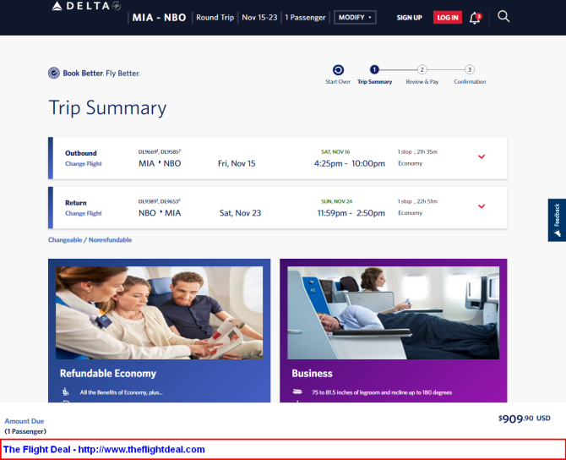
Task: Click the 1 stop, 21h 35m duration
Action: 417,151
